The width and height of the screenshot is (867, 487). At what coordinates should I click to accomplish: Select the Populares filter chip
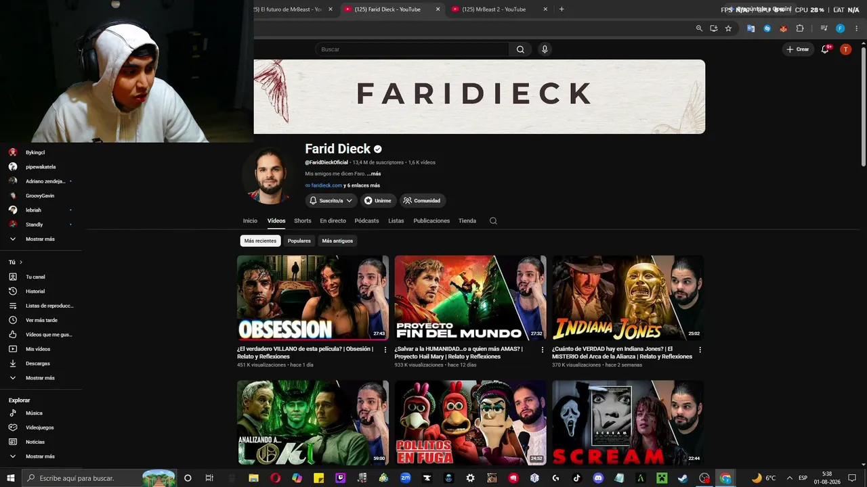coord(299,241)
